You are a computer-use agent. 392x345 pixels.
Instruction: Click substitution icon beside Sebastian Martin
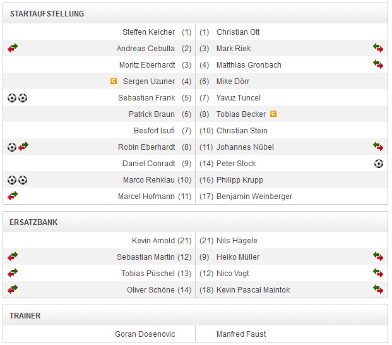[13, 257]
